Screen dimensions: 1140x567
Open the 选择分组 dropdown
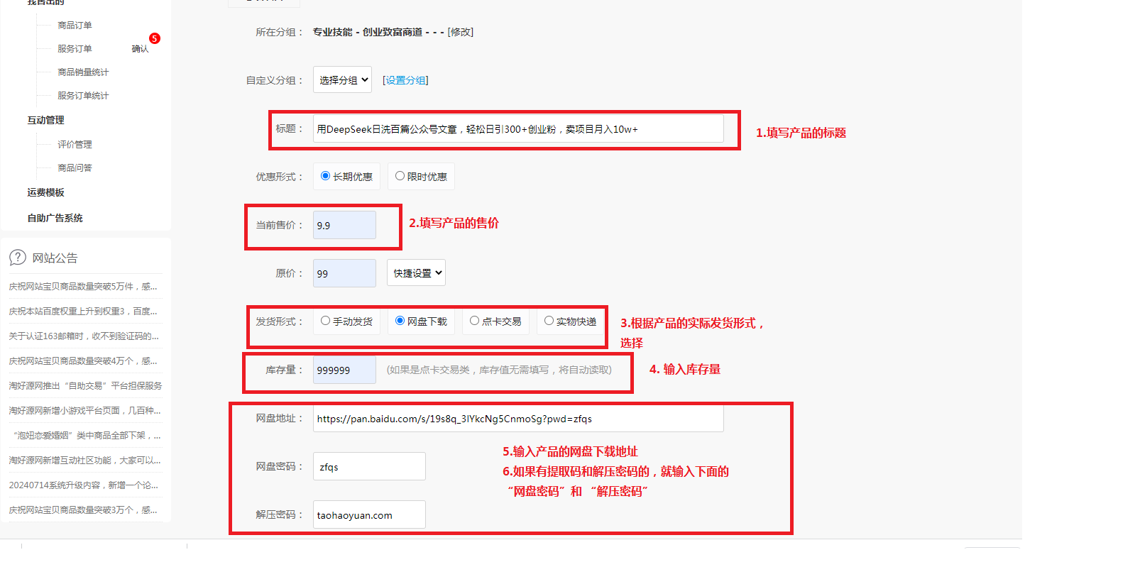click(x=342, y=80)
